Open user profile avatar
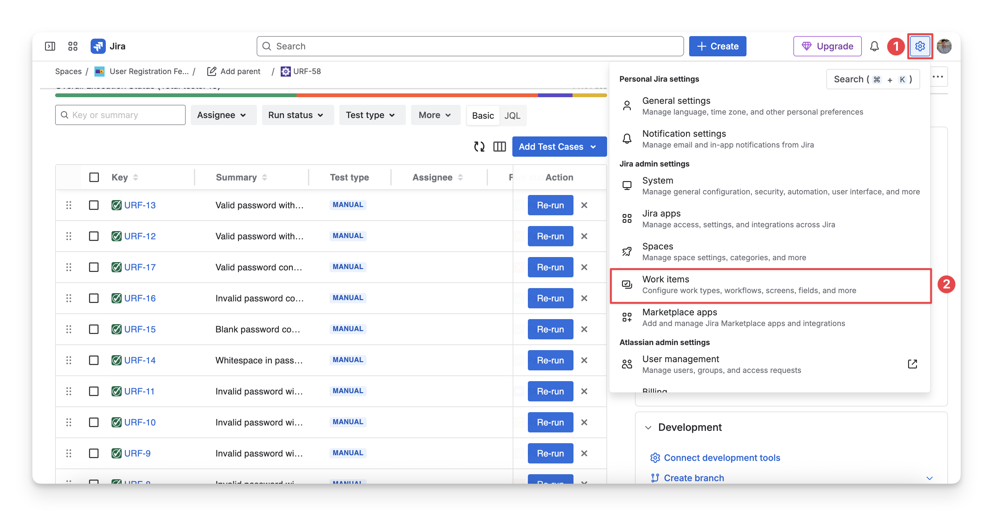The image size is (993, 516). (944, 46)
